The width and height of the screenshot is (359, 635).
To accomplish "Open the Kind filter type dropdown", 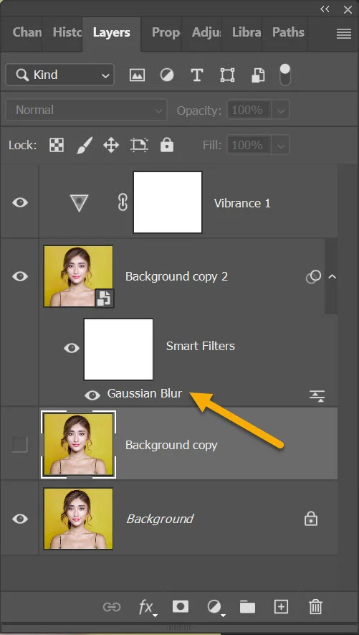I will pos(60,75).
